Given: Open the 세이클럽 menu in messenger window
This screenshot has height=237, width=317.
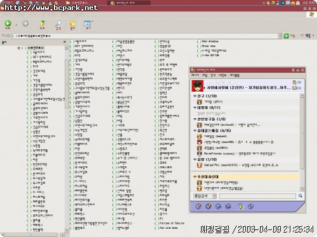Looking at the screenshot, I should pyautogui.click(x=235, y=75).
